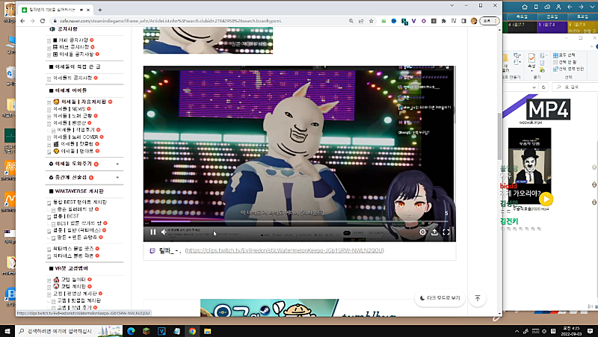598x337 pixels.
Task: Pause the Twitch clip video
Action: [153, 232]
